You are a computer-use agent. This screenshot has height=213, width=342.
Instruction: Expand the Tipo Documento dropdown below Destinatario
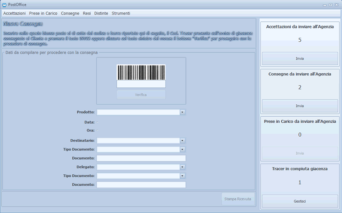183,150
